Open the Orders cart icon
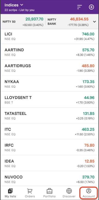 [x=30, y=191]
